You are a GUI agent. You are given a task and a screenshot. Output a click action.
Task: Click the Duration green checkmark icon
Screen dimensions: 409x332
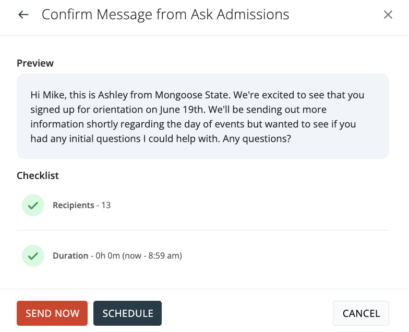coord(33,256)
